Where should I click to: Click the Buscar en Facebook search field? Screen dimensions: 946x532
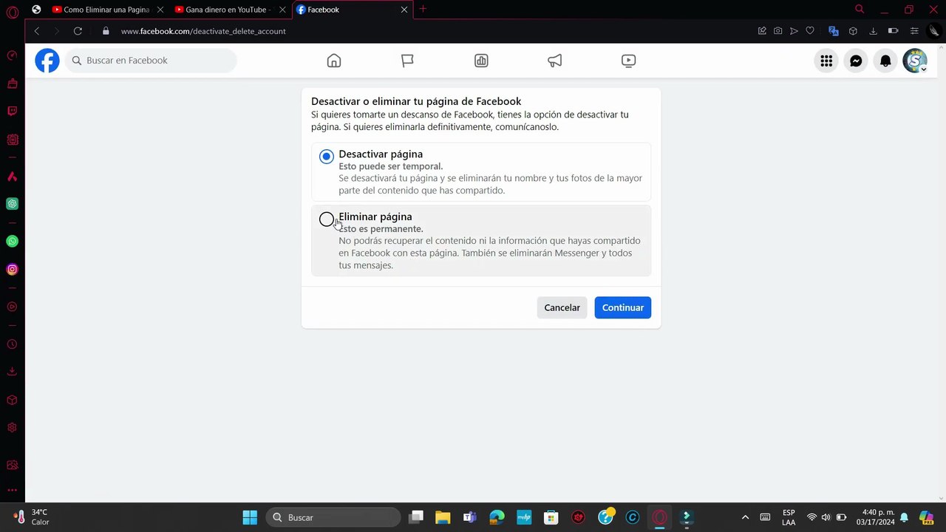[151, 61]
